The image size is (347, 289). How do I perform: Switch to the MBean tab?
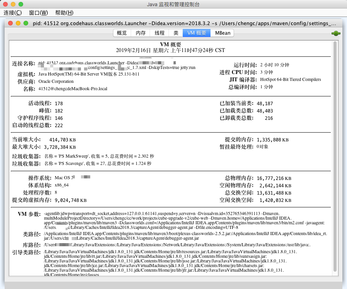pos(222,33)
